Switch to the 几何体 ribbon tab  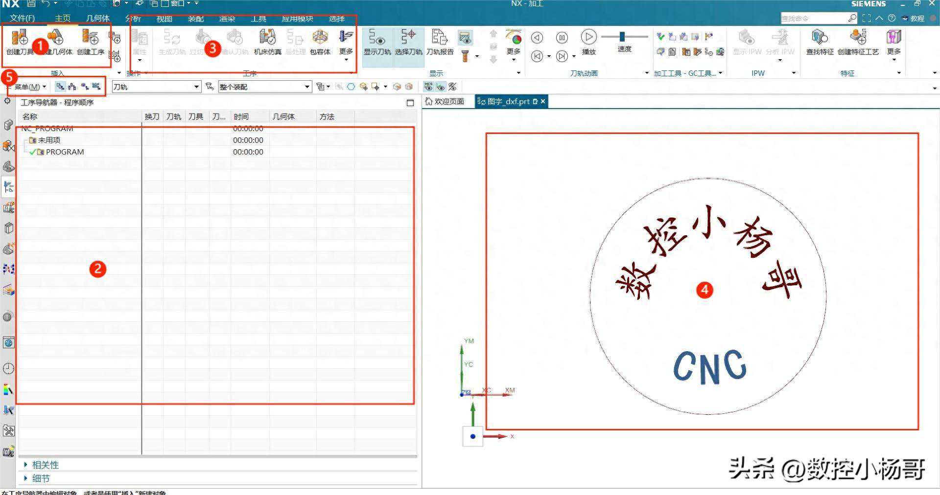pyautogui.click(x=97, y=19)
